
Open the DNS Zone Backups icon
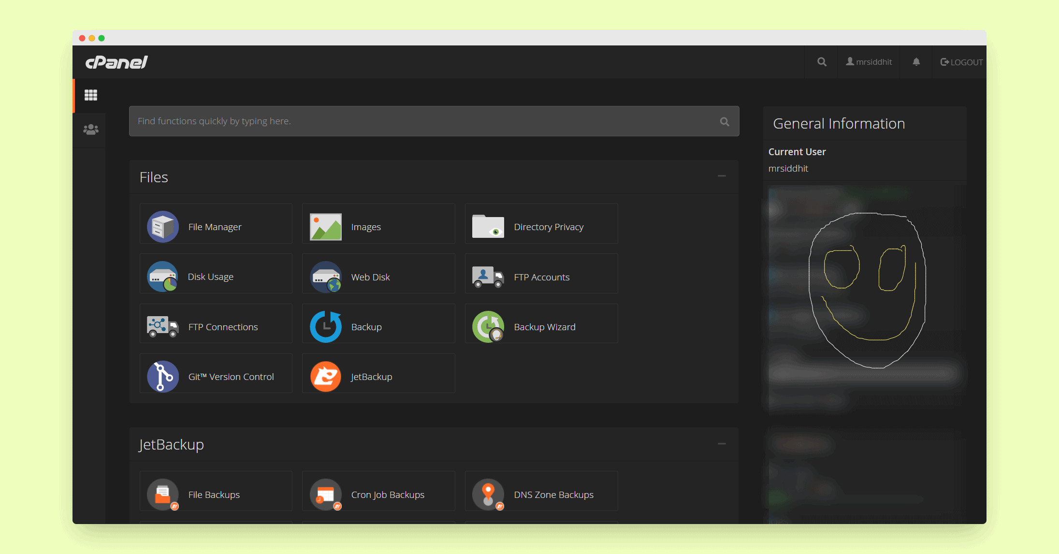pyautogui.click(x=488, y=495)
